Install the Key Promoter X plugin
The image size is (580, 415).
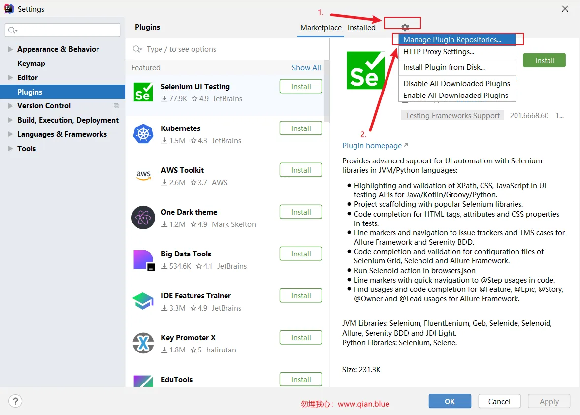(301, 337)
